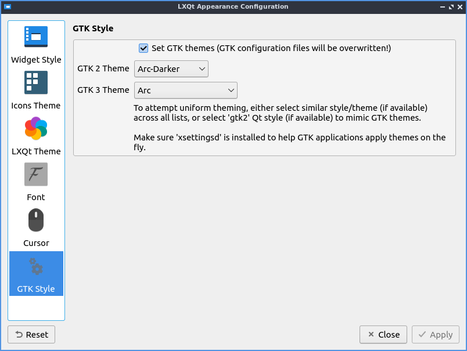Click the Apply button
Image resolution: width=467 pixels, height=351 pixels.
tap(436, 335)
